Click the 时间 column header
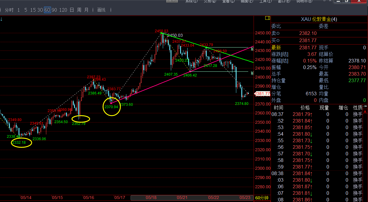 pyautogui.click(x=278, y=108)
